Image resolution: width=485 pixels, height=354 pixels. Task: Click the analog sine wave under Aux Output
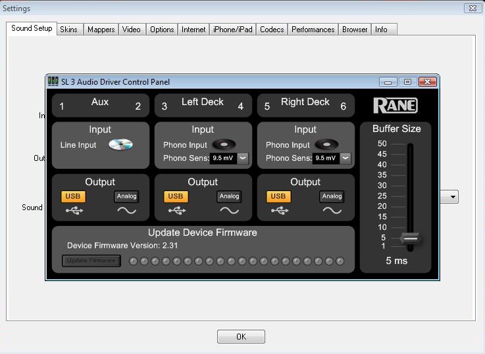pos(126,211)
